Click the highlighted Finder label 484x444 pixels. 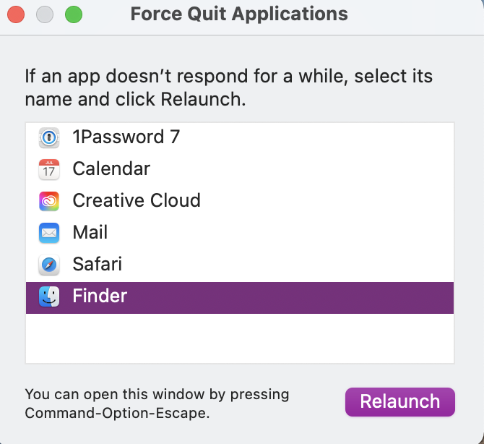pos(100,296)
